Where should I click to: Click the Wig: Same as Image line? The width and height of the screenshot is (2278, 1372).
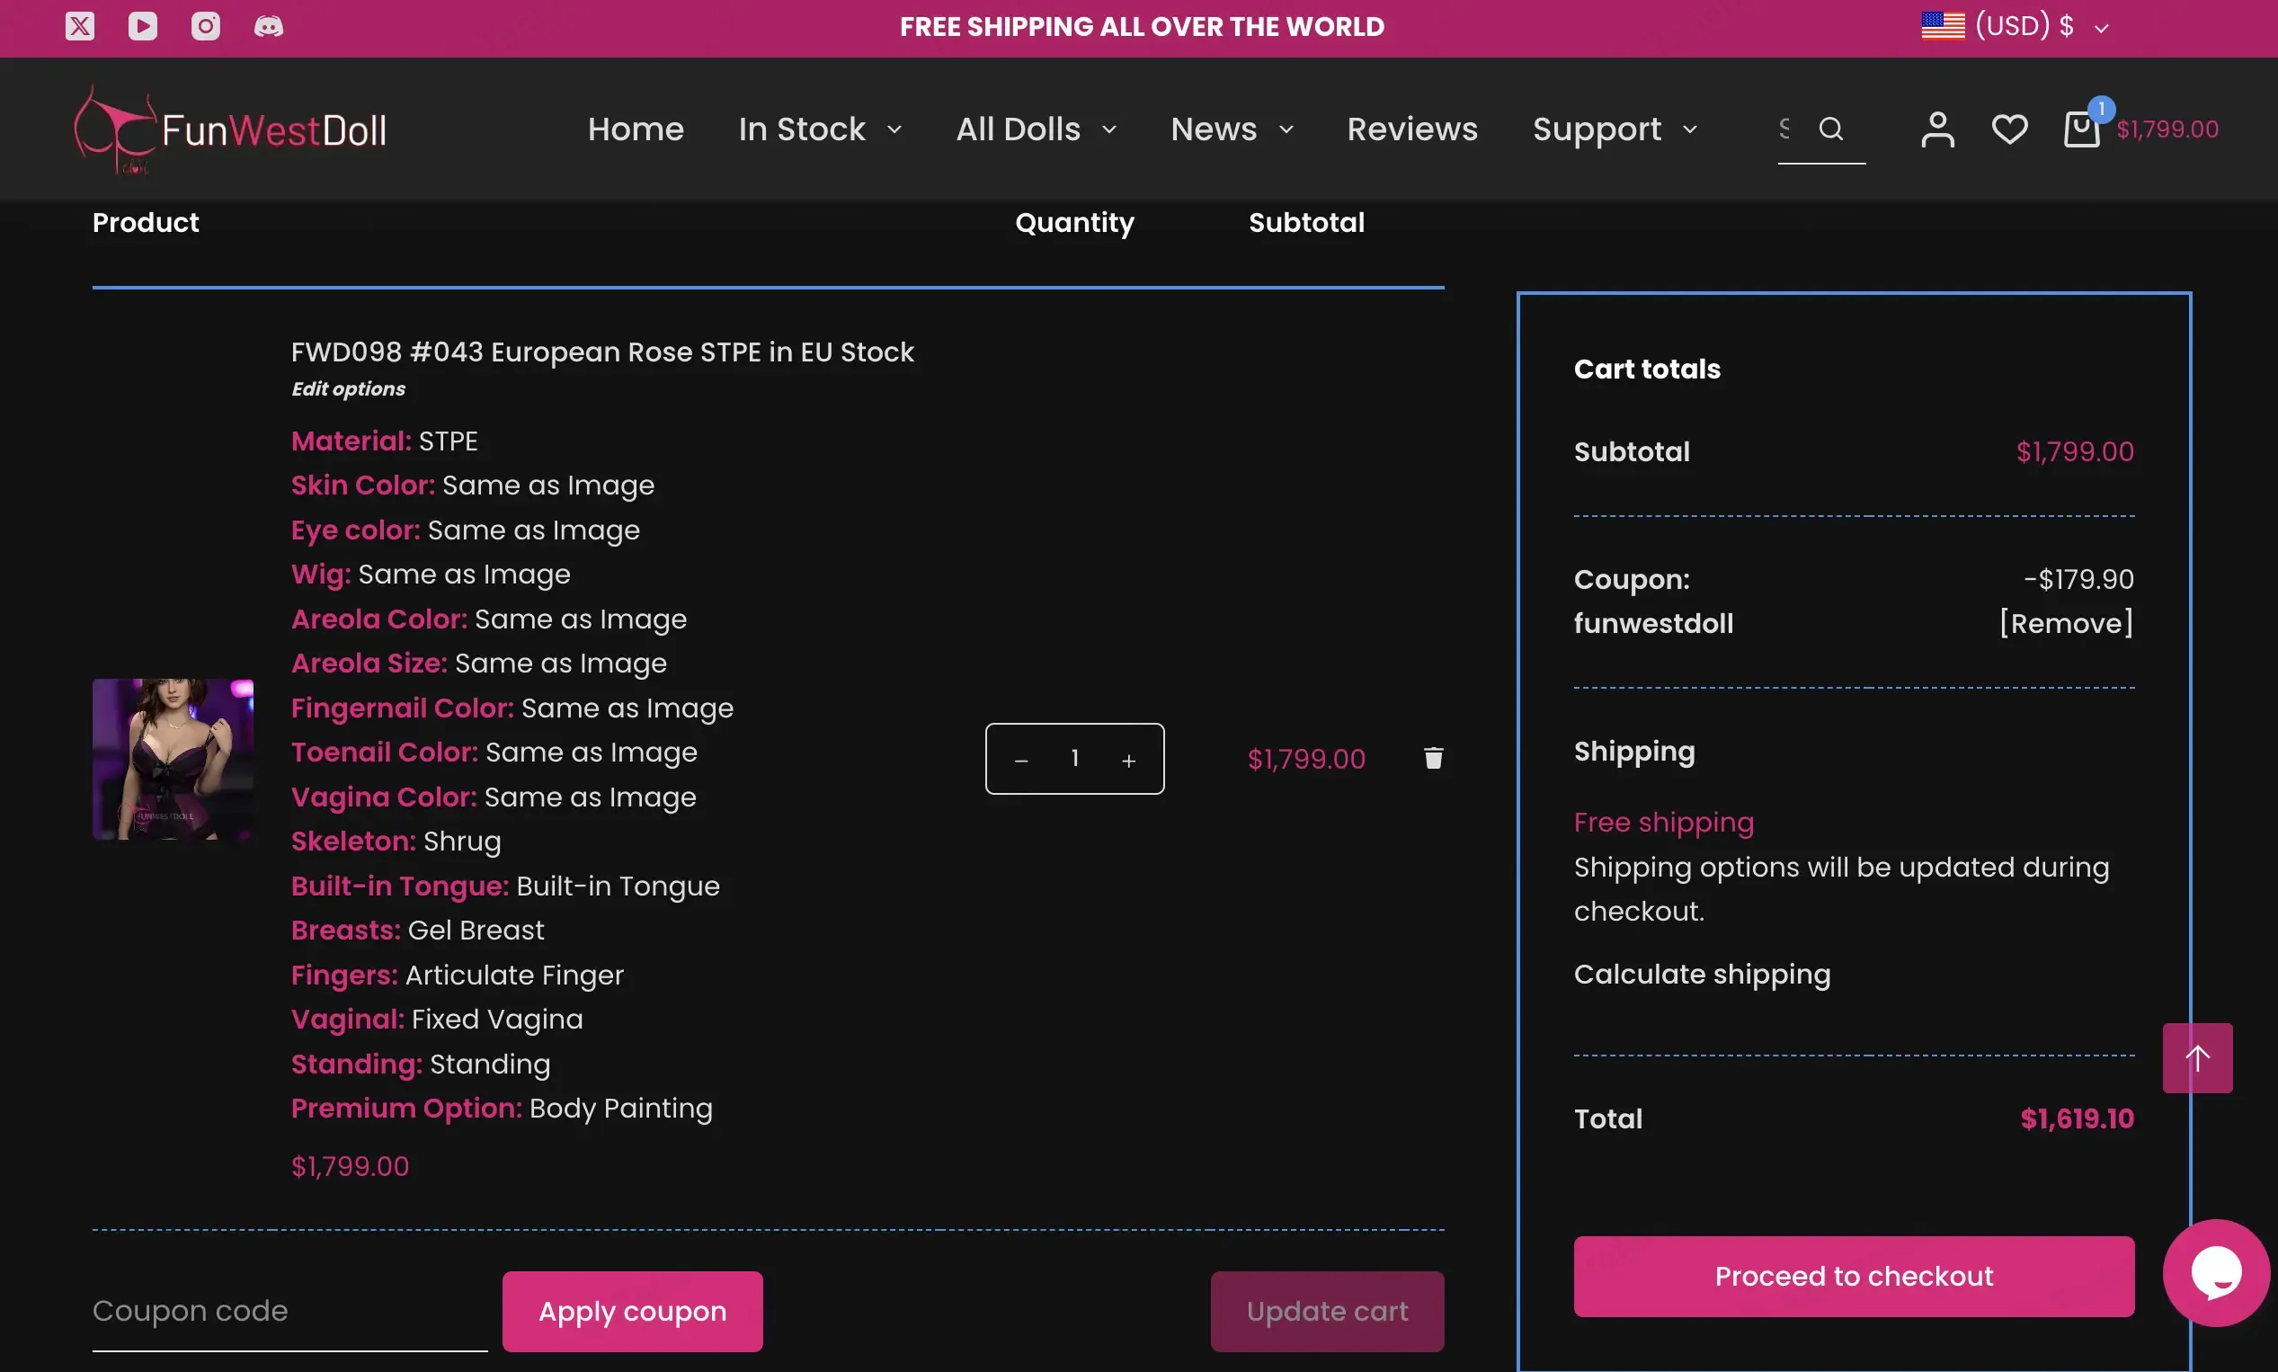click(x=431, y=575)
